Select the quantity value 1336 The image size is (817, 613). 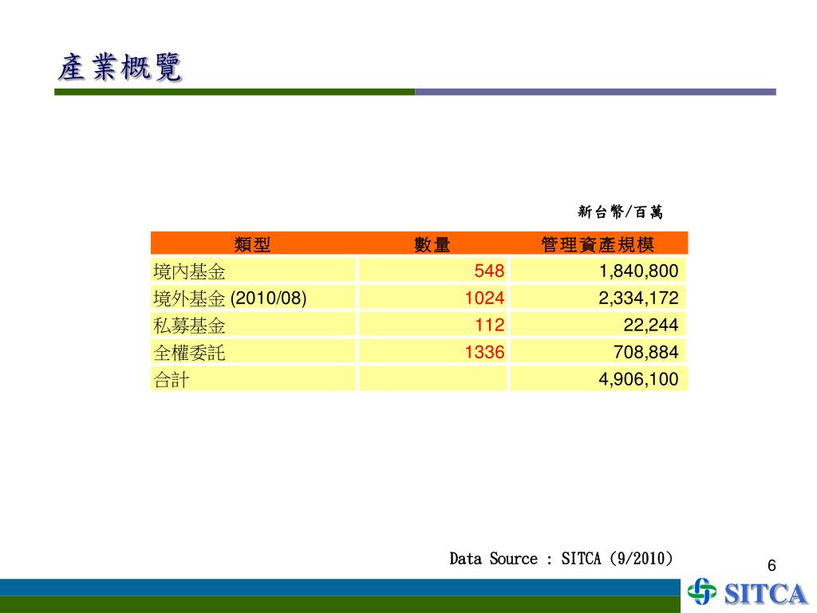point(484,352)
